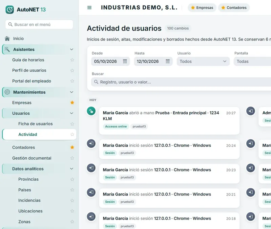Click the 100 cambios badge

click(x=178, y=28)
